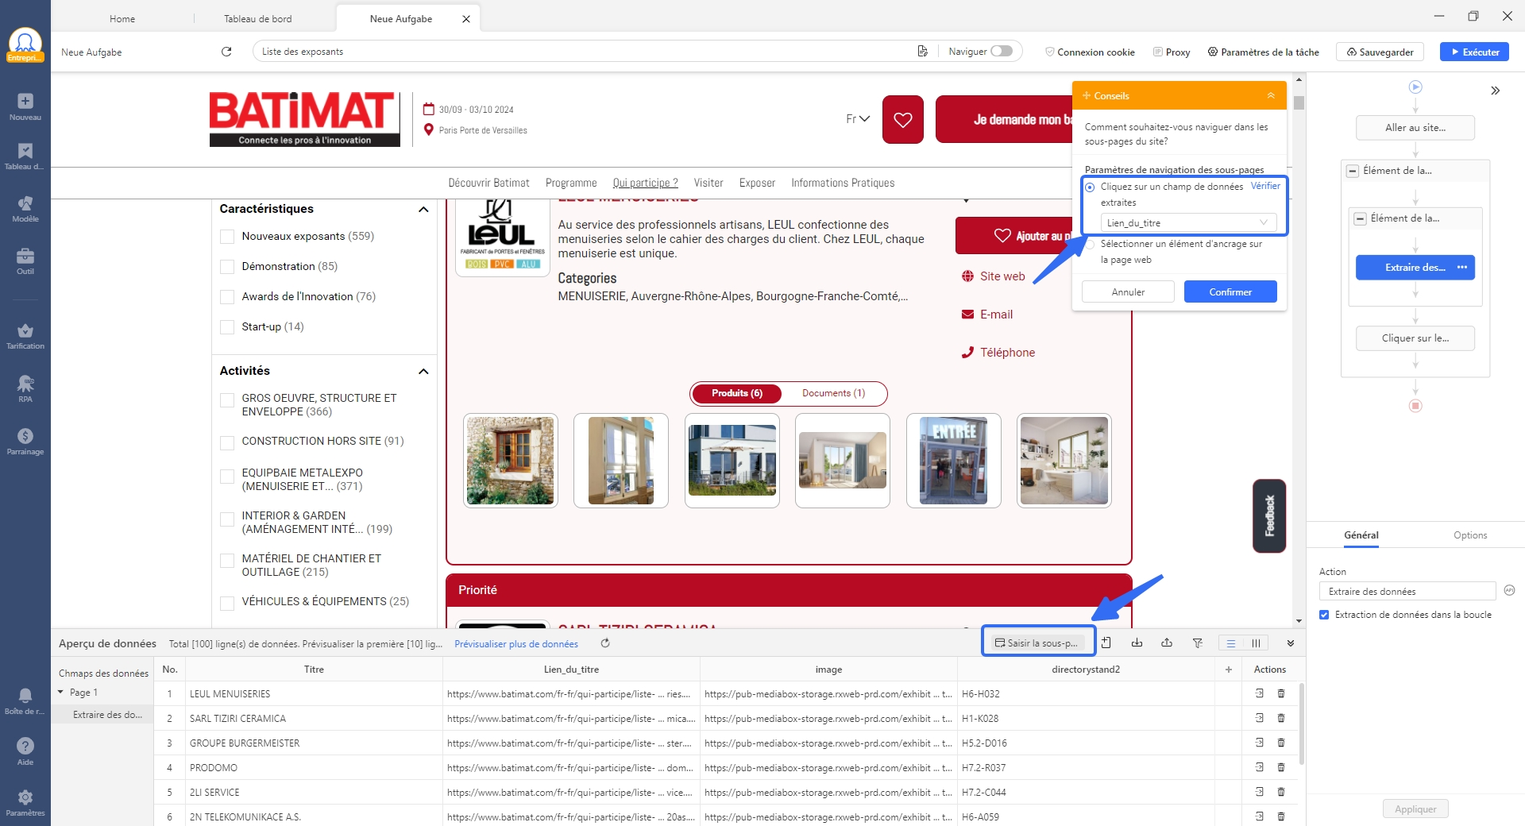Select the Général tab
Viewport: 1525px width, 826px height.
pyautogui.click(x=1361, y=535)
